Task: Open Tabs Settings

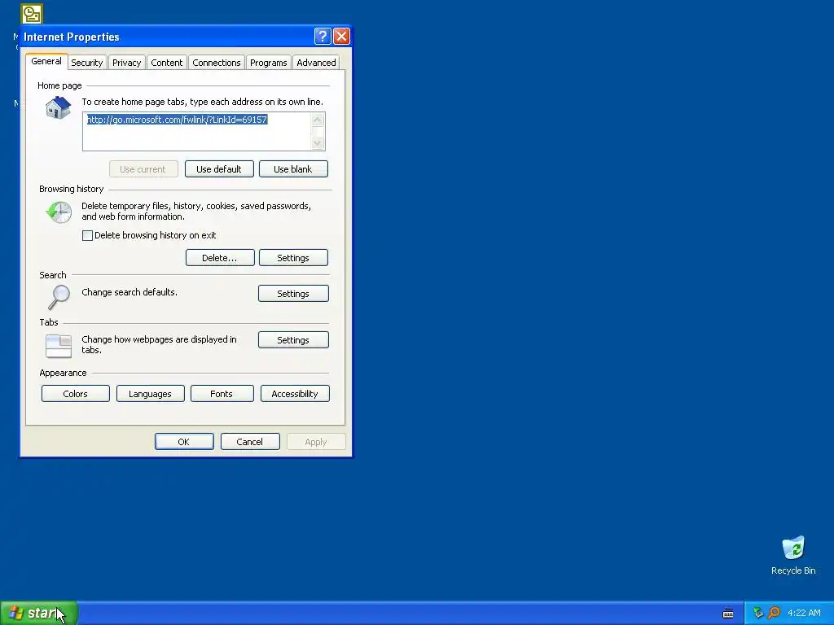Action: pyautogui.click(x=293, y=340)
